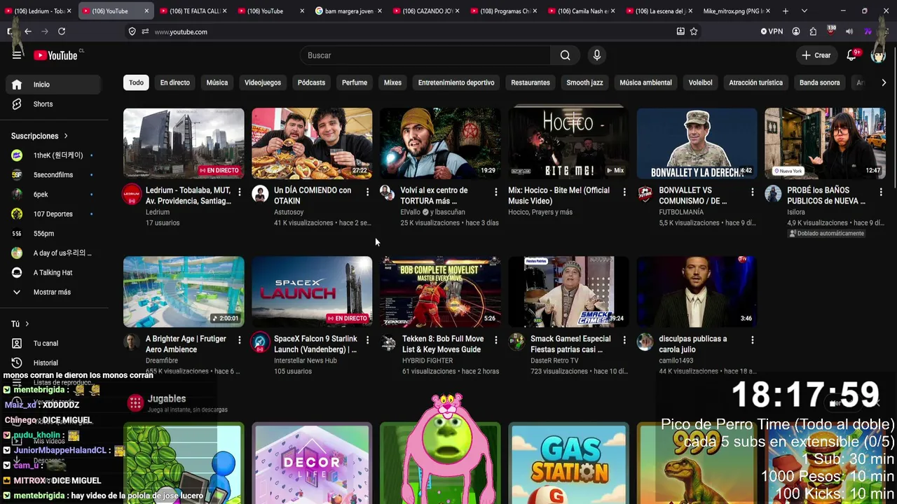
Task: Open site permissions icon beside the URL
Action: 145,31
